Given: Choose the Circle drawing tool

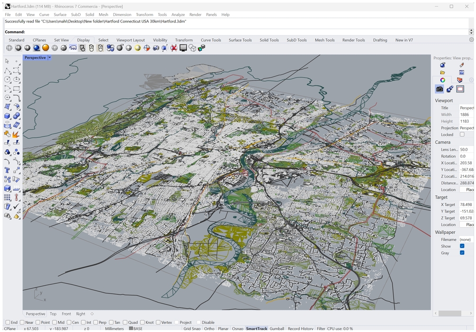Looking at the screenshot, I should click(7, 80).
